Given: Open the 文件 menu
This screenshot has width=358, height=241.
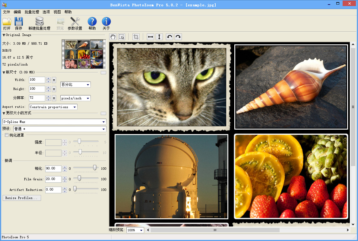Looking at the screenshot, I should tap(6, 12).
